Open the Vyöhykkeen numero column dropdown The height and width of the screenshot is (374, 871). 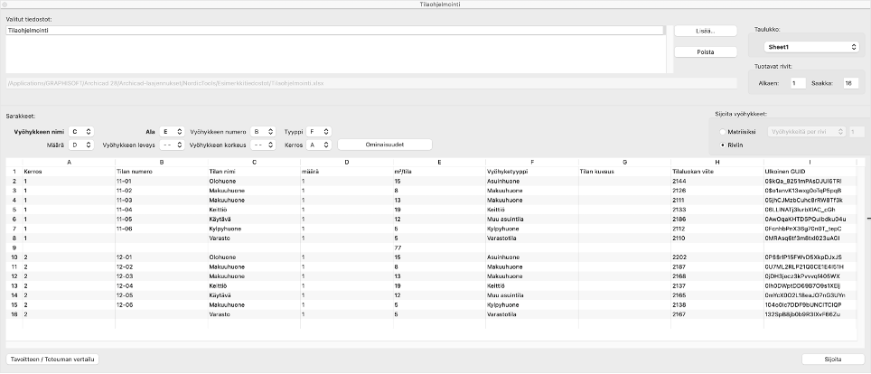click(262, 131)
